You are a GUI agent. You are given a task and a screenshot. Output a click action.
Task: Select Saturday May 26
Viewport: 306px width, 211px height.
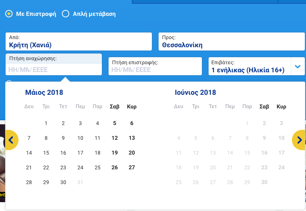[114, 167]
